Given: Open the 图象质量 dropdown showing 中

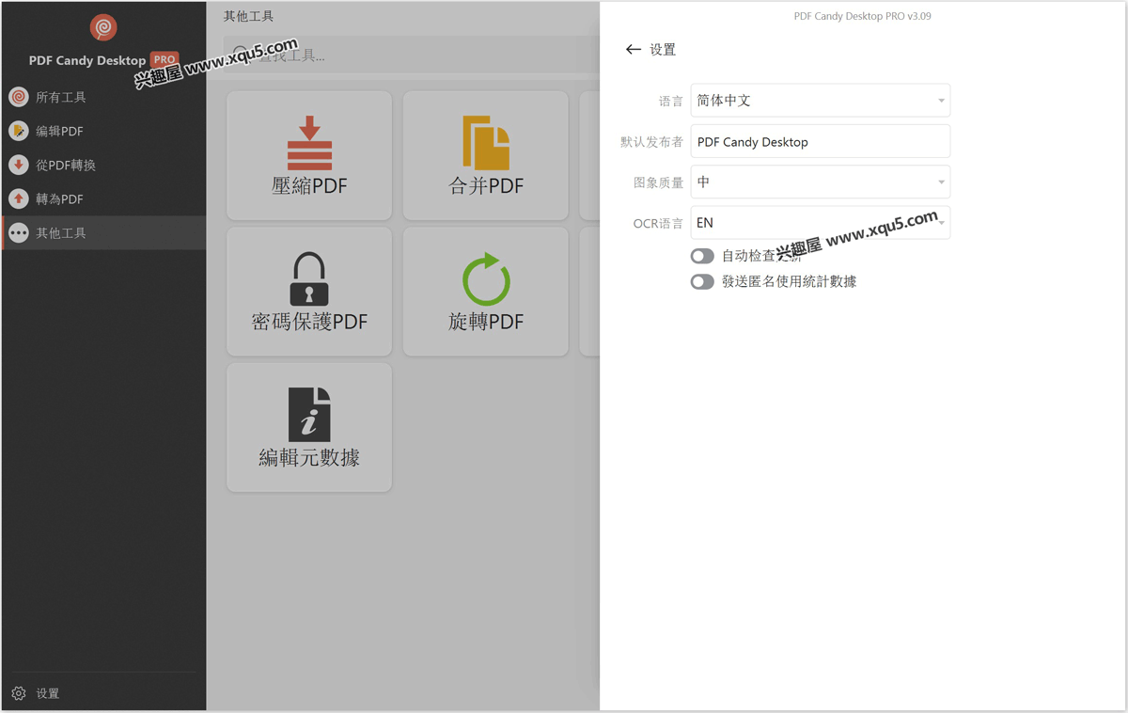Looking at the screenshot, I should click(821, 182).
